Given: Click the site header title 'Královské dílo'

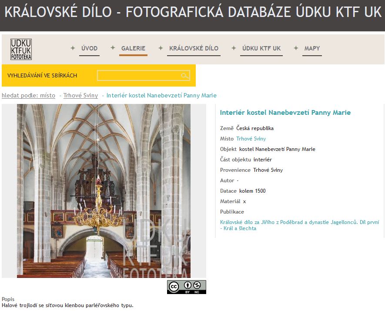Looking at the screenshot, I should coord(192,12).
